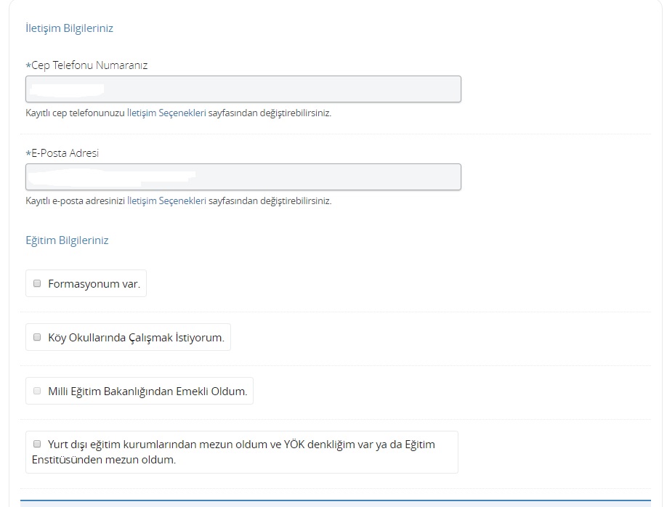This screenshot has width=667, height=507.
Task: Check the greyed-out 'Milli Eğitim Bakanlığından Emekli Oldum' box
Action: [x=37, y=391]
